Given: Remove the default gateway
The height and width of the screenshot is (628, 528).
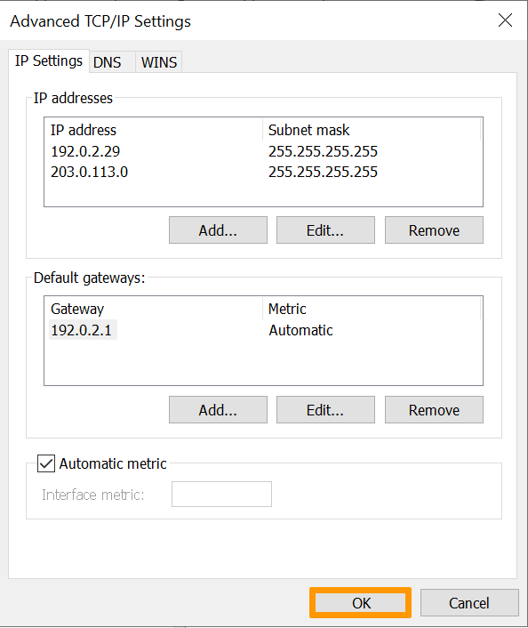Looking at the screenshot, I should coord(434,410).
